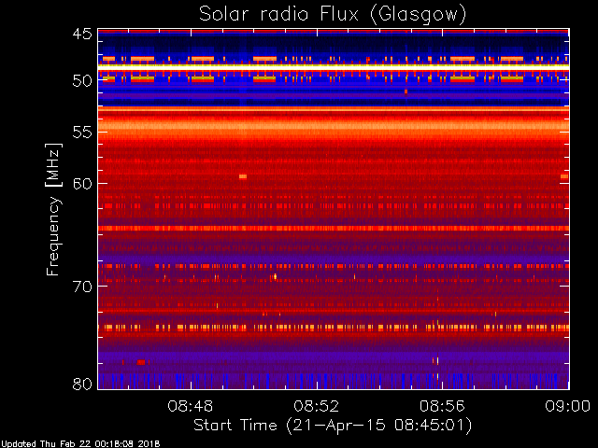
Task: Click the bright yellow-white band near 49 MHz
Action: pos(334,66)
